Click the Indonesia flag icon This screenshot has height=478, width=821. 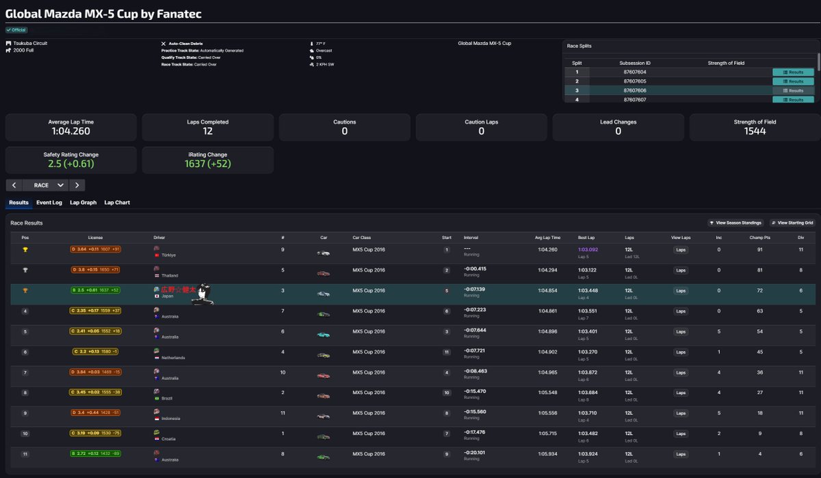coord(157,419)
